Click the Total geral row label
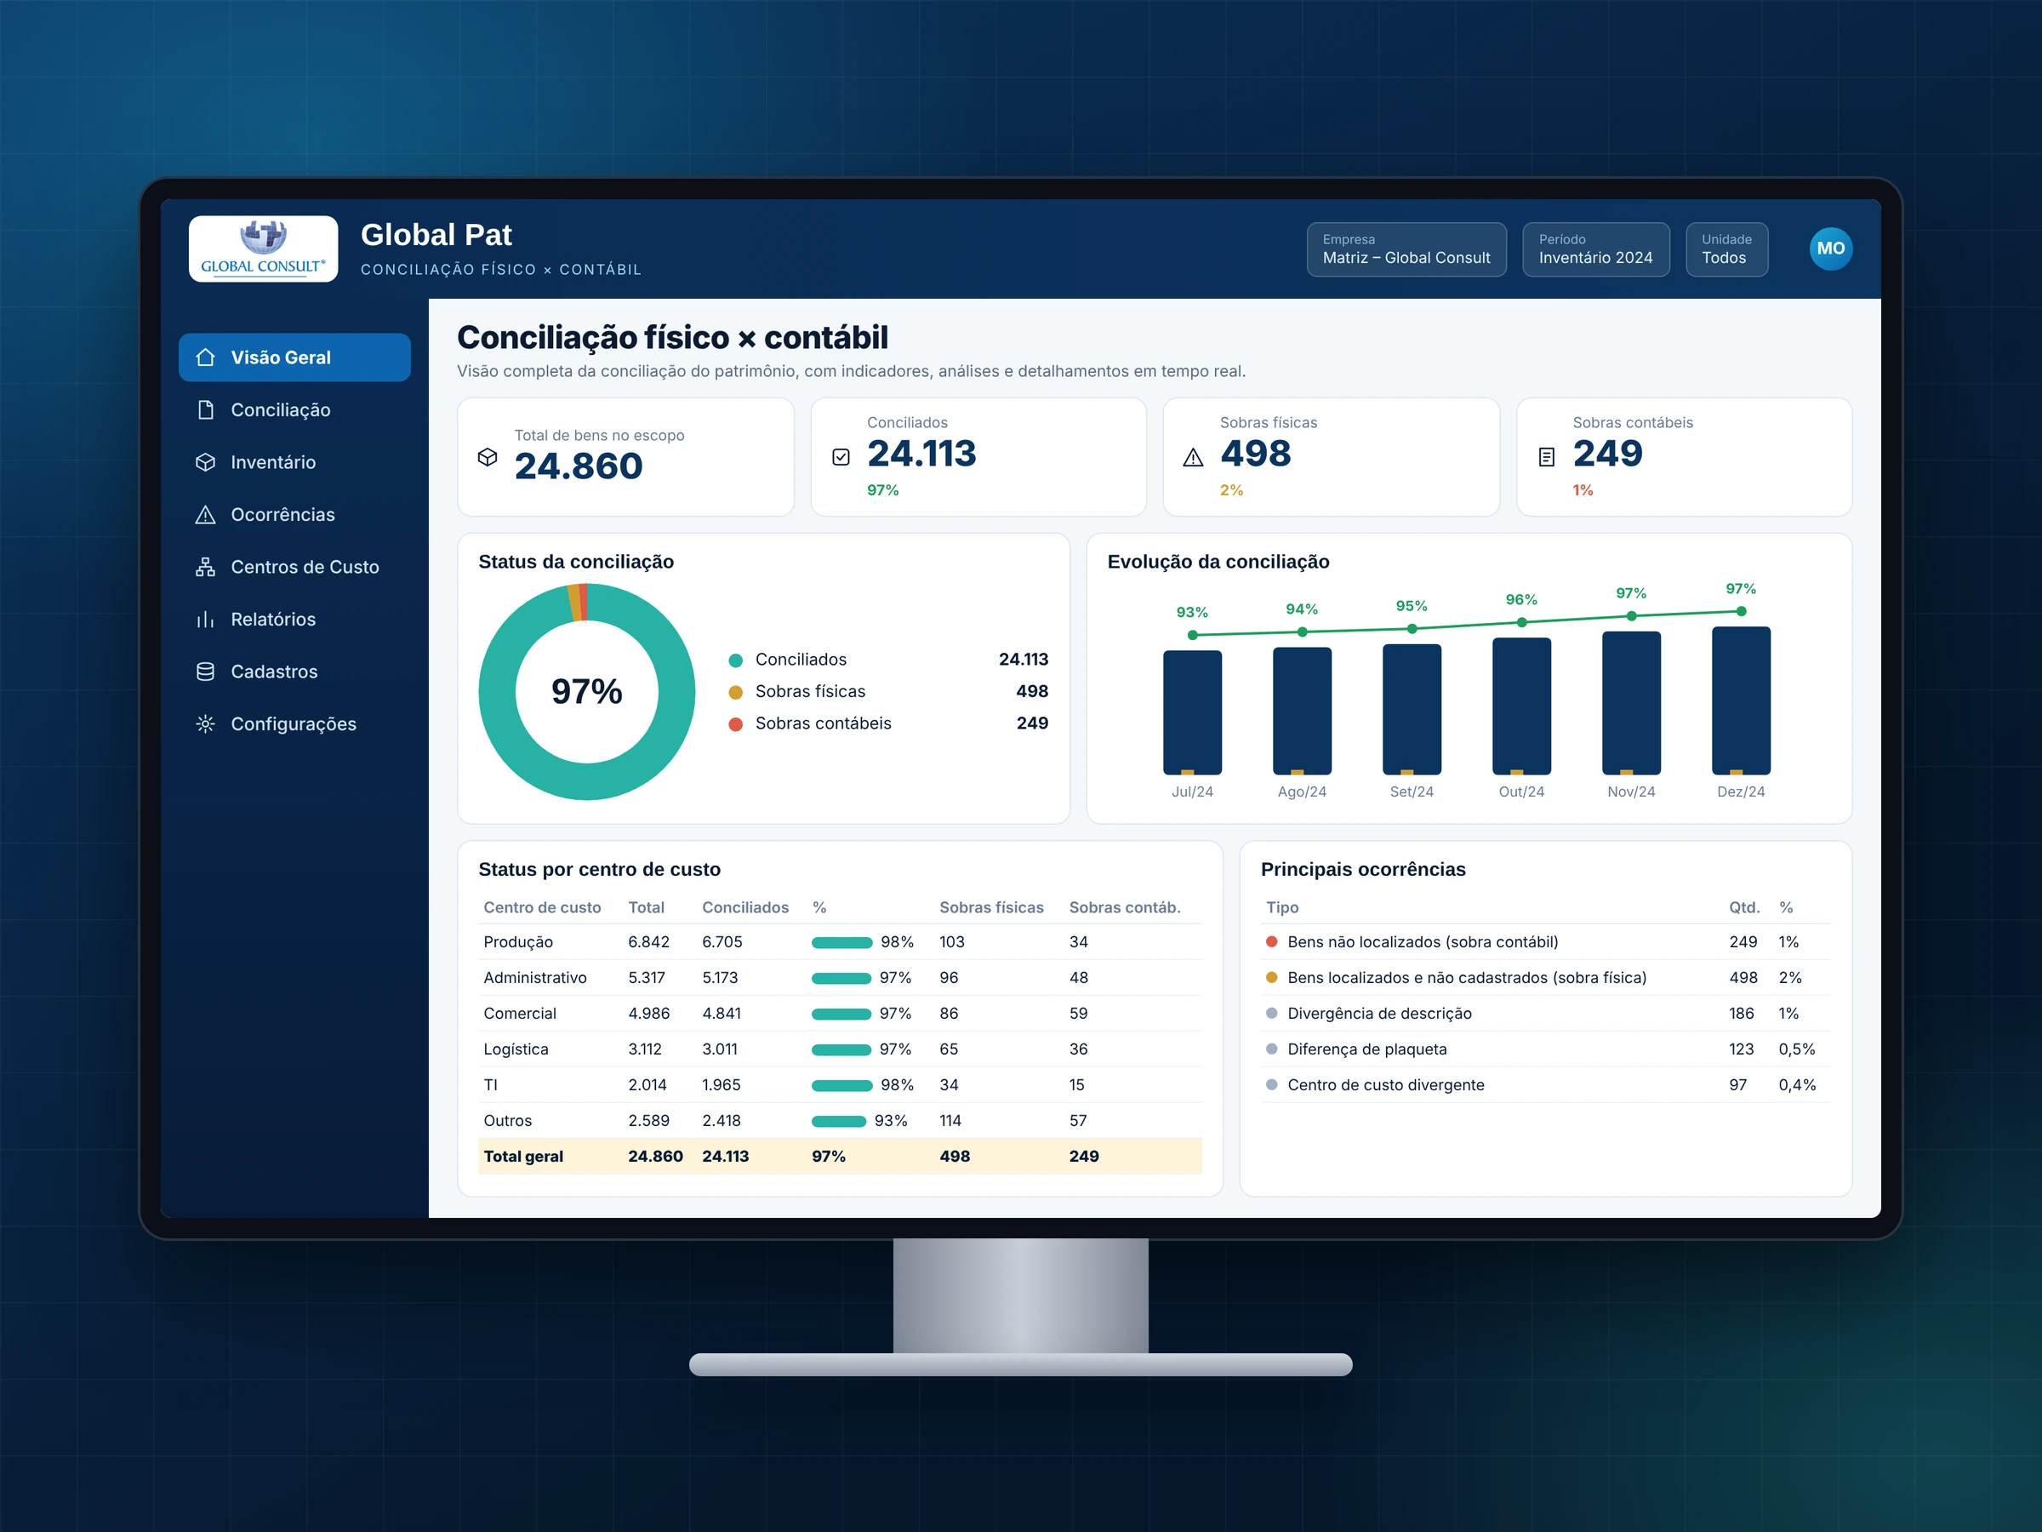2042x1532 pixels. pyautogui.click(x=523, y=1156)
